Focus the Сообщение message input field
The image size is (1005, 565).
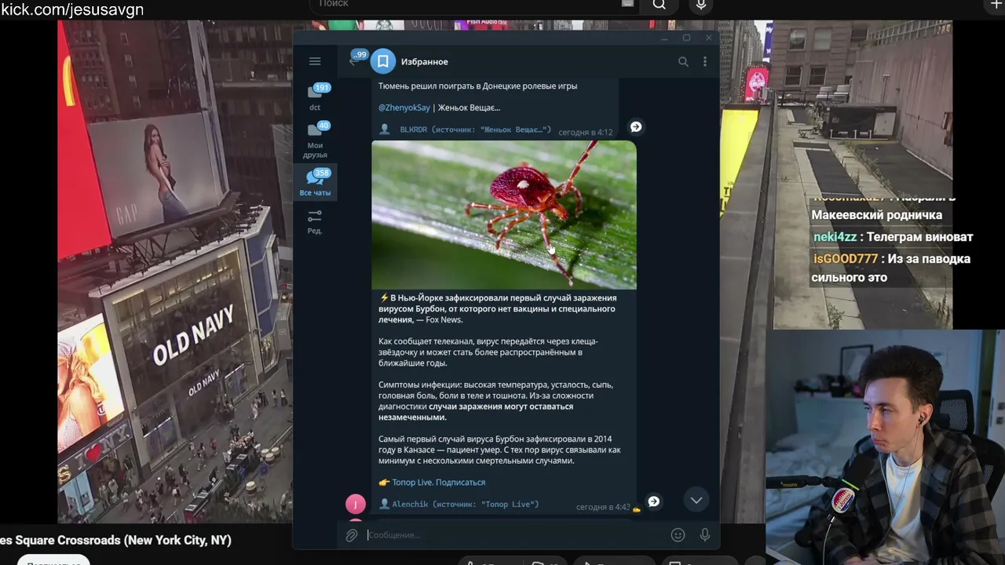pyautogui.click(x=515, y=535)
